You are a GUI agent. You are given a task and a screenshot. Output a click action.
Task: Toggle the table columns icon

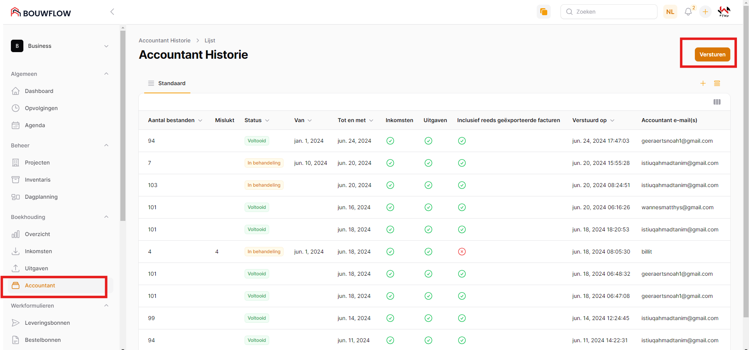717,102
